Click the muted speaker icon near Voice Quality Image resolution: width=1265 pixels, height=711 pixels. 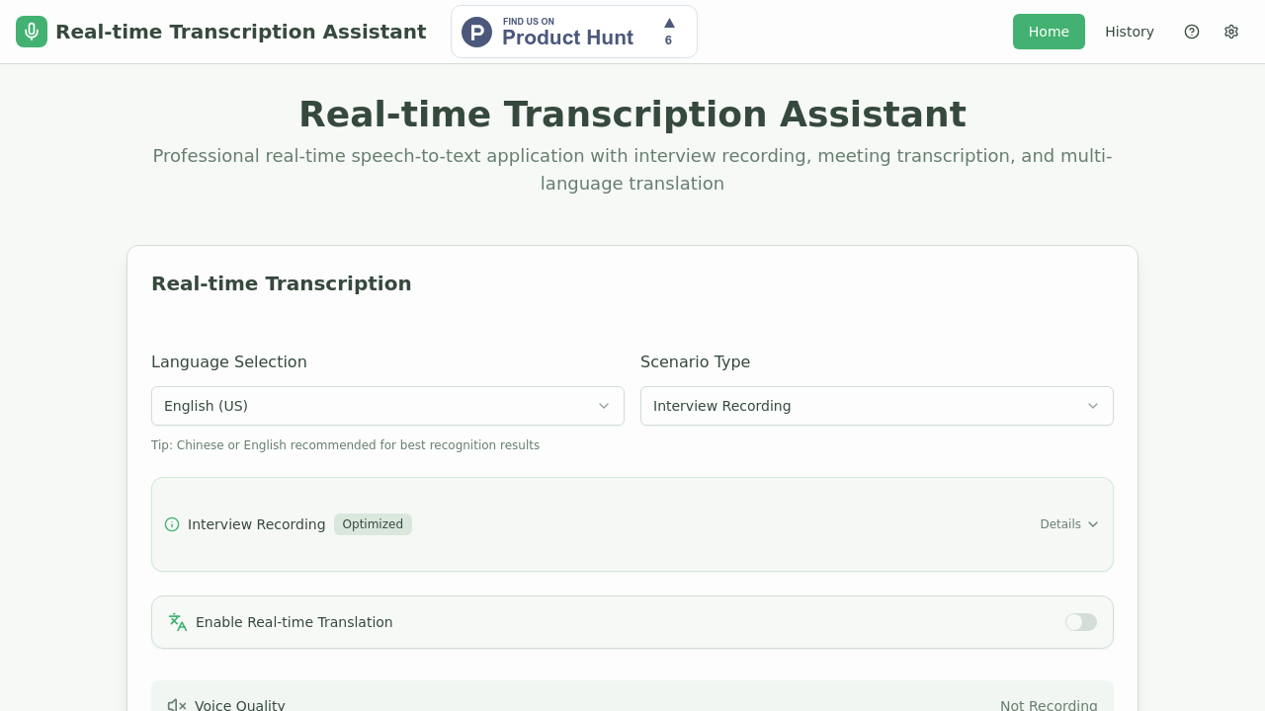pos(176,704)
